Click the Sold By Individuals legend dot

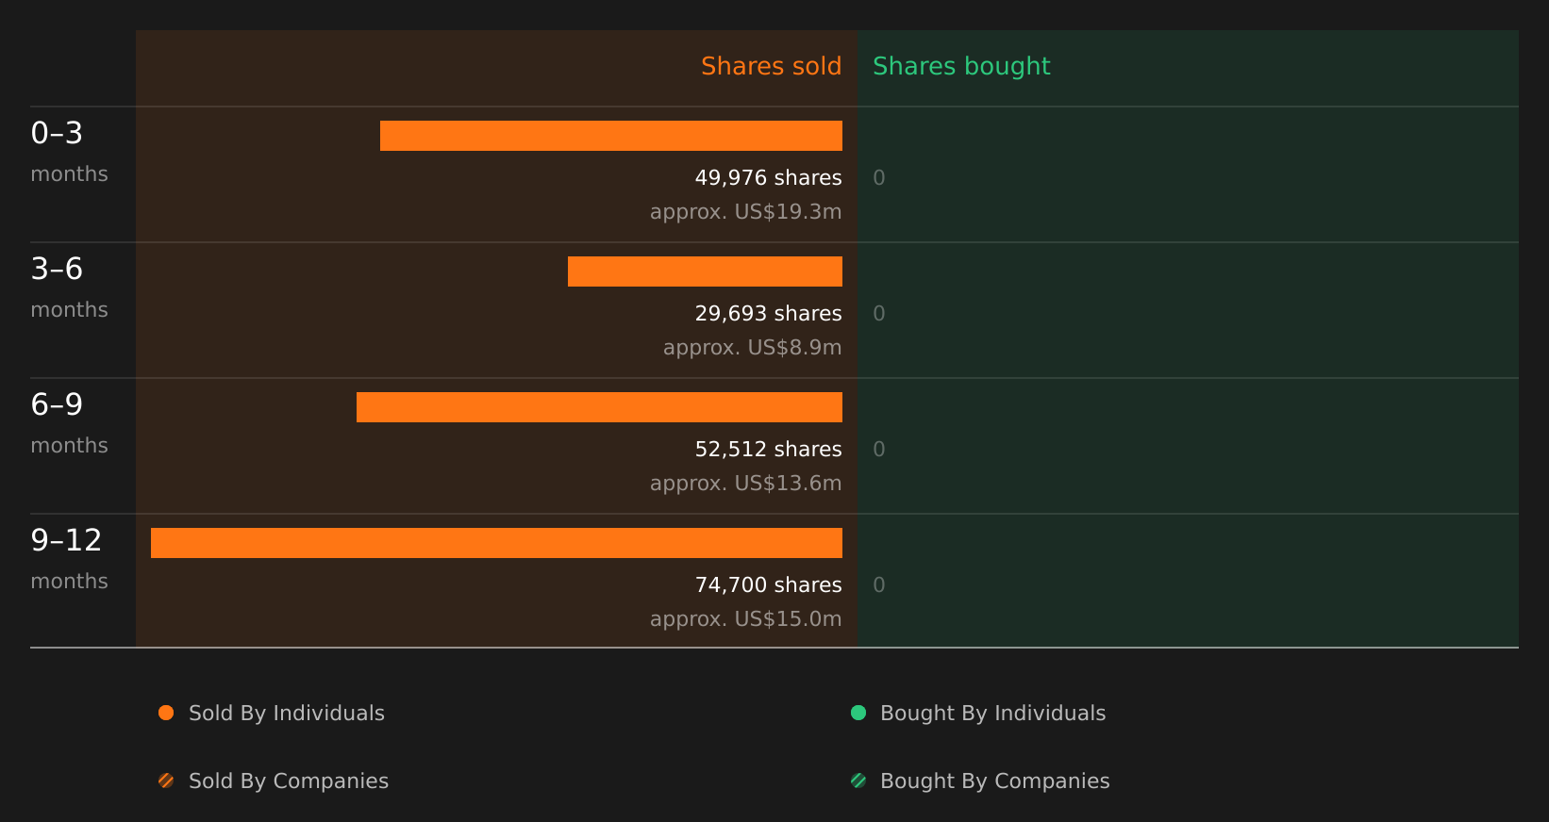pyautogui.click(x=166, y=713)
